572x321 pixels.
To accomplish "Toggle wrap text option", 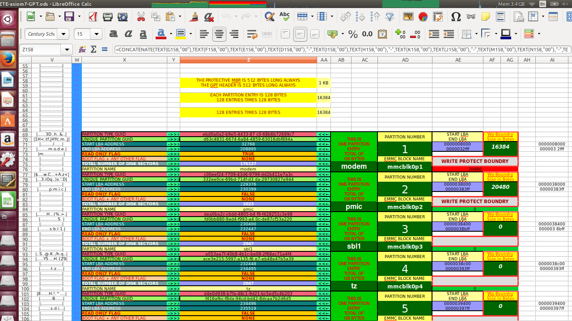I will [x=252, y=34].
